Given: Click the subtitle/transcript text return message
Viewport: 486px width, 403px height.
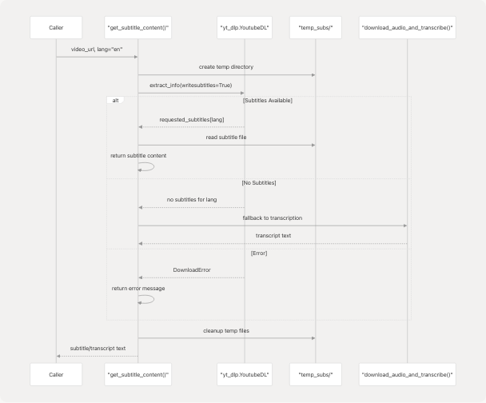Looking at the screenshot, I should 98,349.
